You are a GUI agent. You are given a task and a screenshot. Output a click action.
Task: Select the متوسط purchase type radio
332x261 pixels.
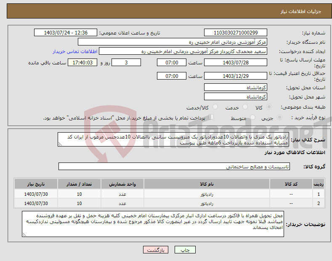tap(252, 117)
